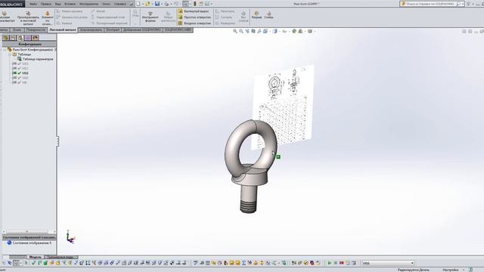Click the Apply Scene icon
The height and width of the screenshot is (272, 484).
coord(300,31)
